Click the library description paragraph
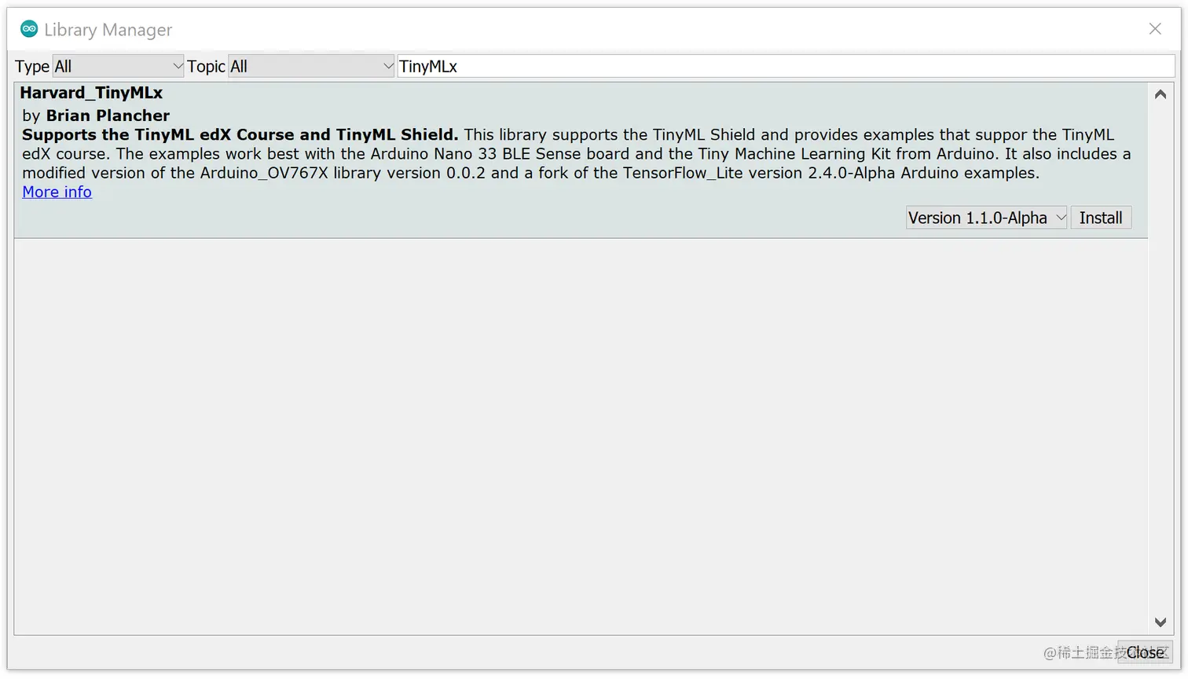This screenshot has width=1188, height=679. pos(550,153)
